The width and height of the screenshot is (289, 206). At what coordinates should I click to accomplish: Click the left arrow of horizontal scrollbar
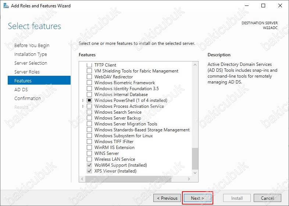click(82, 179)
